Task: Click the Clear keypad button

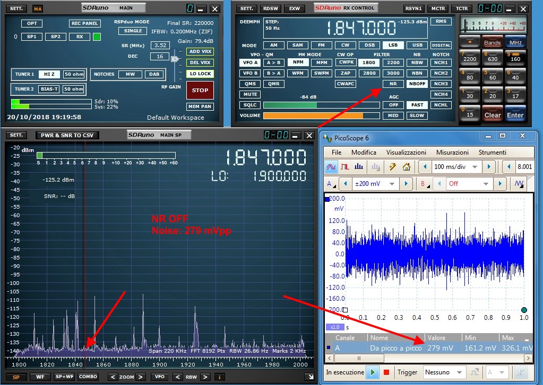Action: (493, 114)
